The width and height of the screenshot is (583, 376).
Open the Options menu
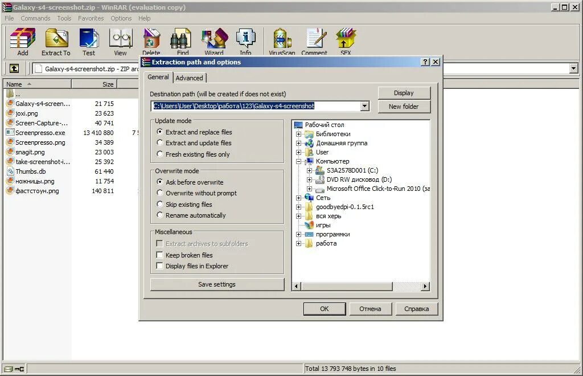click(x=121, y=18)
